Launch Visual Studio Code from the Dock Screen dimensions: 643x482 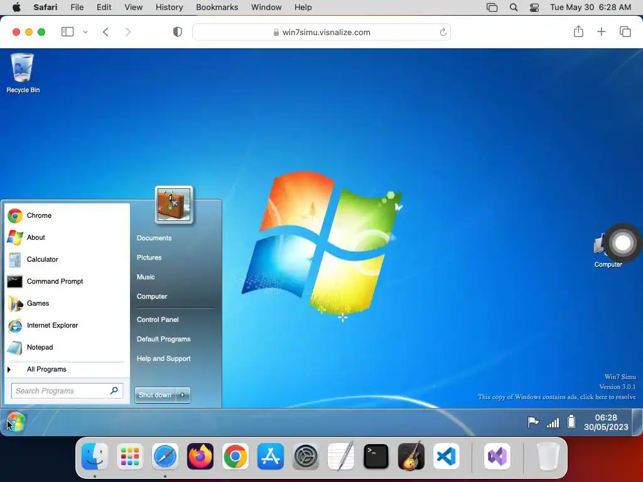pos(446,456)
